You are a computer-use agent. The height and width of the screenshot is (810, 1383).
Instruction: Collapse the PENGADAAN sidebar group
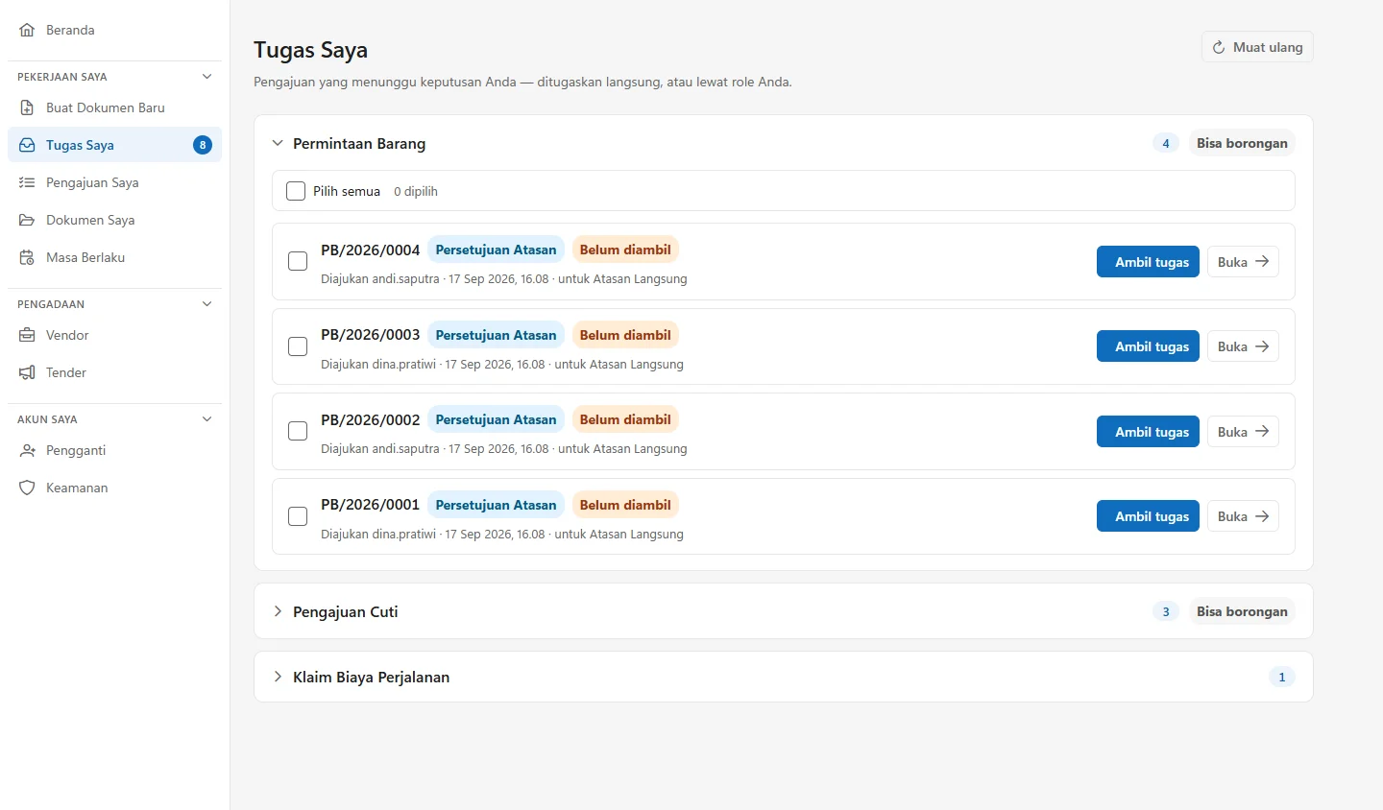click(206, 303)
